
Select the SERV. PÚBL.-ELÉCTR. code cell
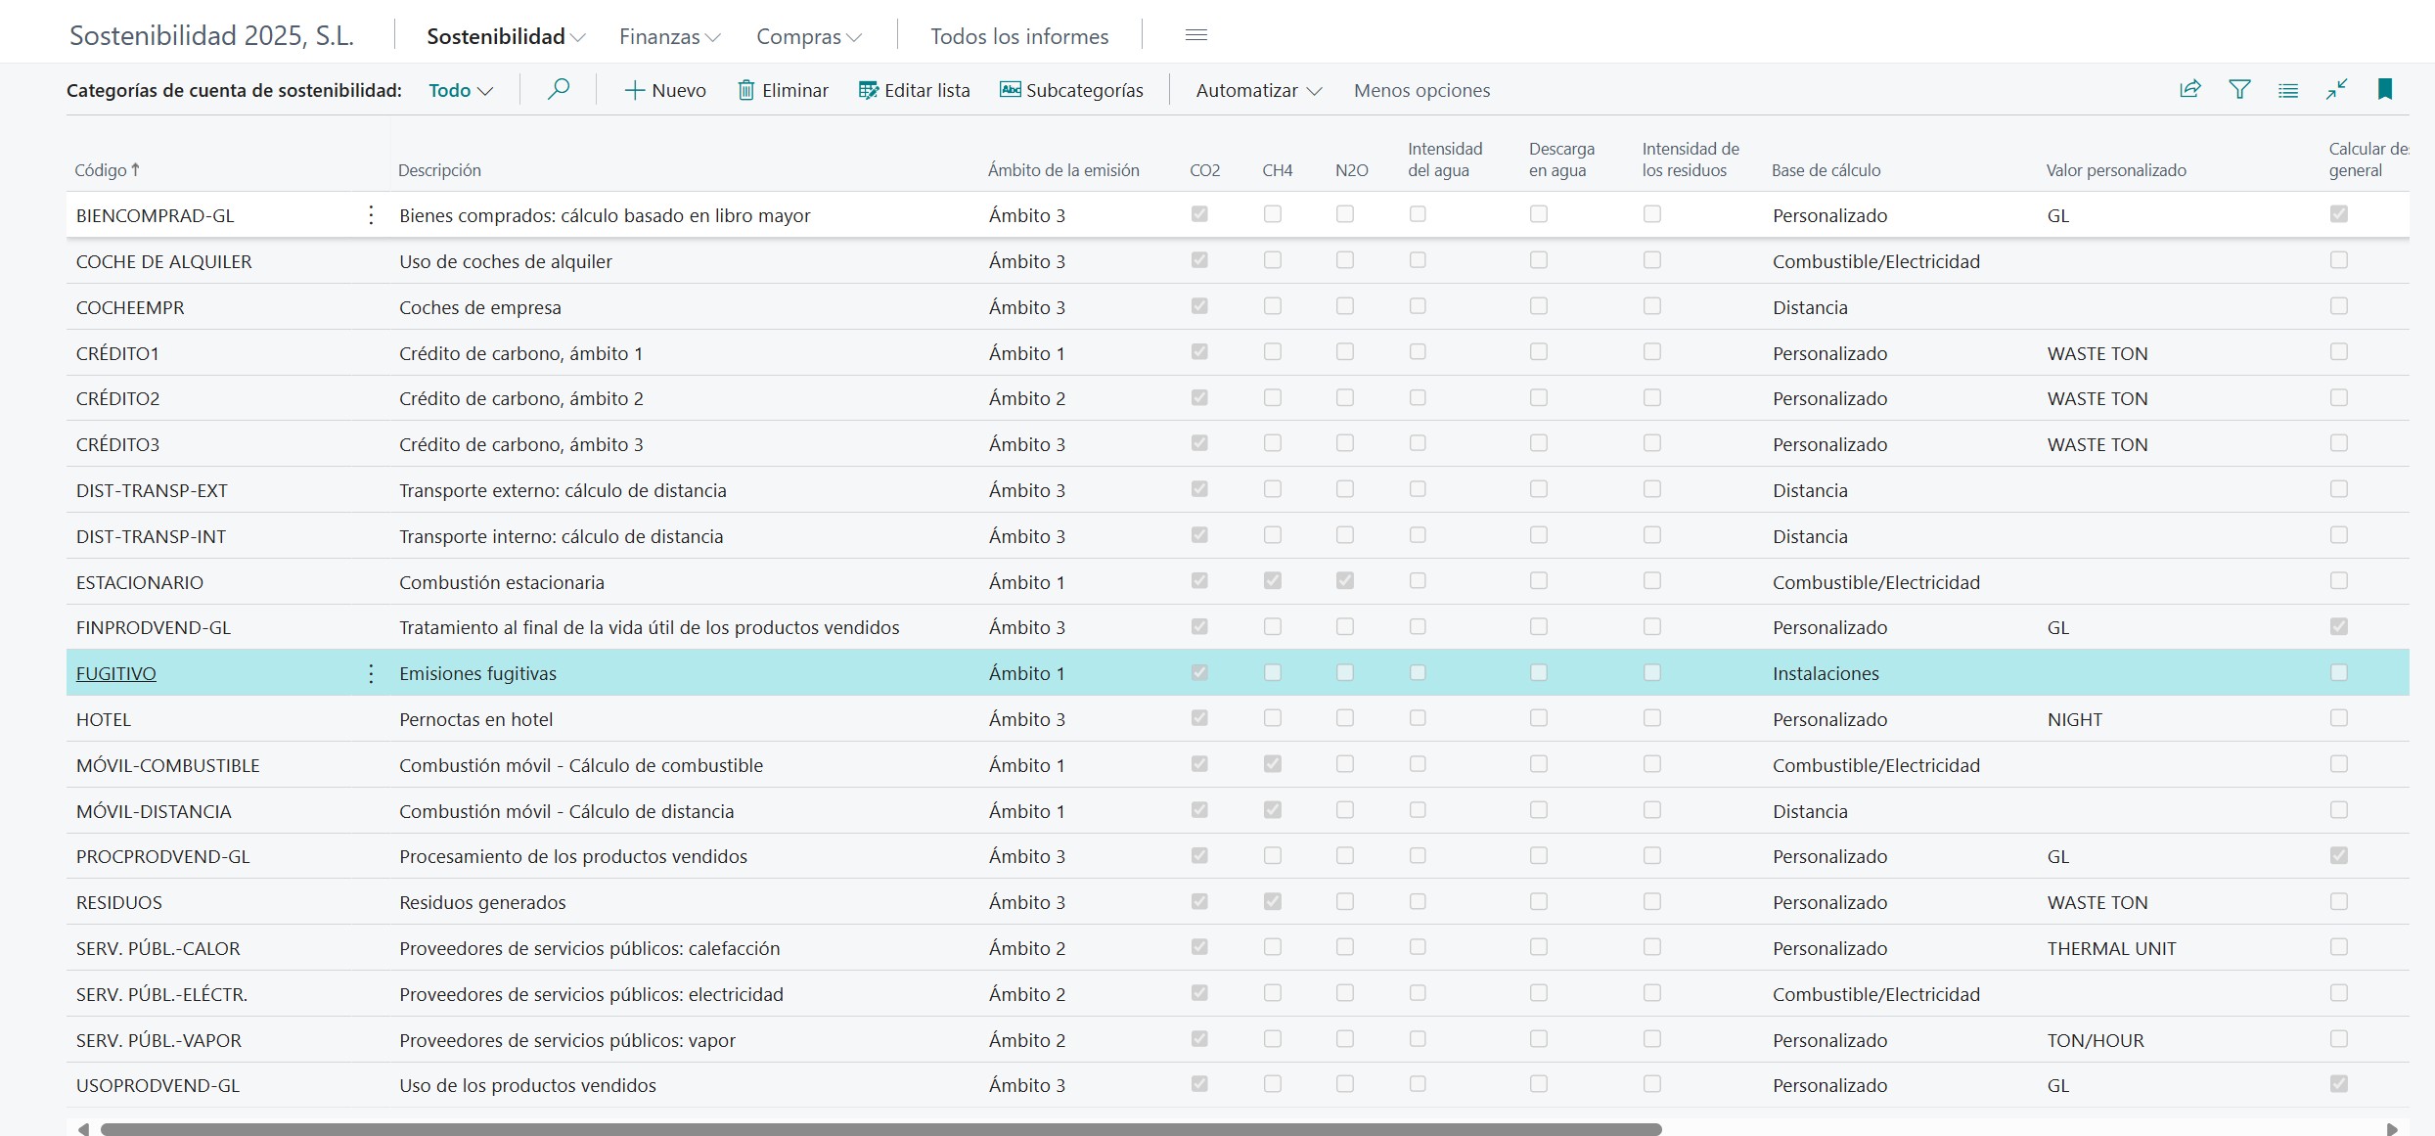point(161,994)
